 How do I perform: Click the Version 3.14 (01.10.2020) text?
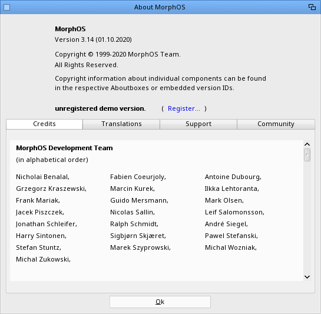point(93,39)
